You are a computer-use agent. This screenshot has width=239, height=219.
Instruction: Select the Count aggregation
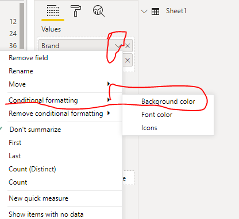point(18,182)
